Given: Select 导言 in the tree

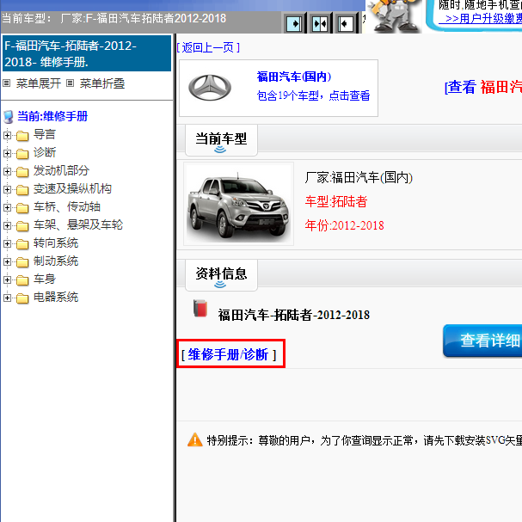Looking at the screenshot, I should pos(44,134).
